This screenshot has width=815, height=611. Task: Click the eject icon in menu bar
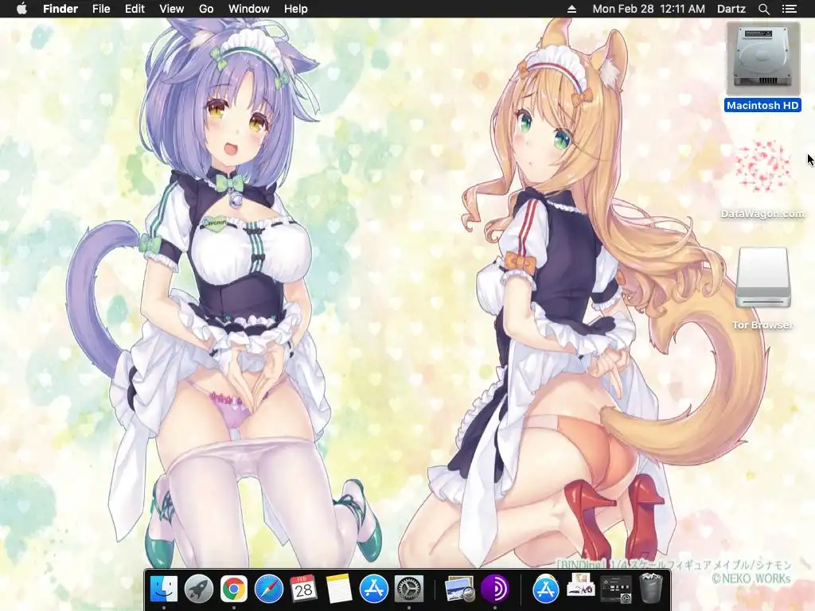(x=571, y=9)
